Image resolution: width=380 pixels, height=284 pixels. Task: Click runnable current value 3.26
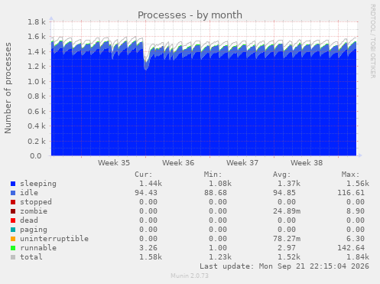(x=148, y=248)
